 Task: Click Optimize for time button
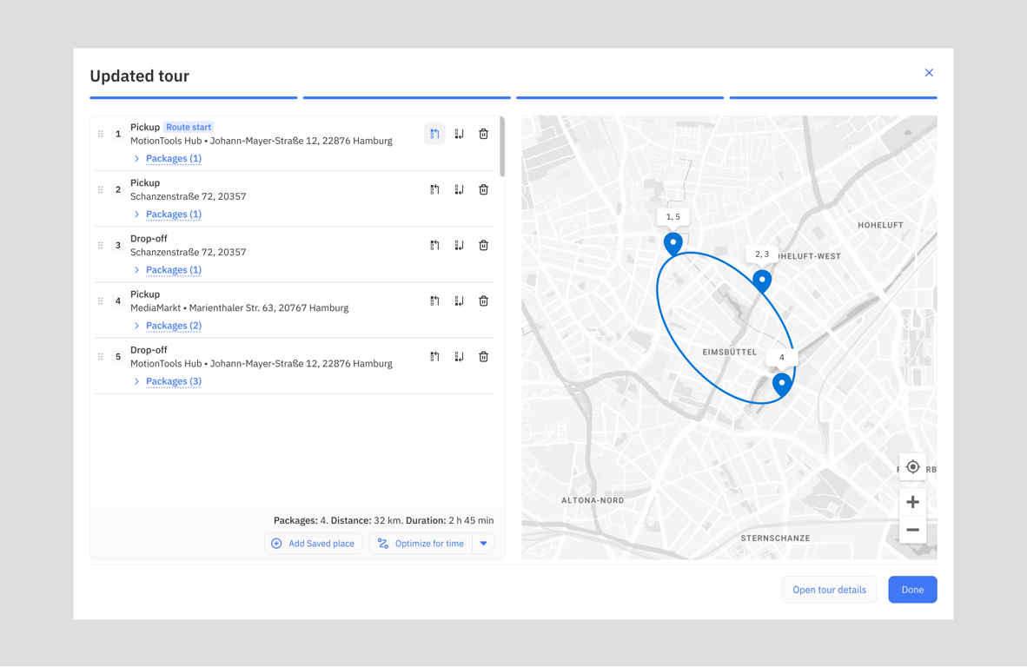tap(421, 544)
